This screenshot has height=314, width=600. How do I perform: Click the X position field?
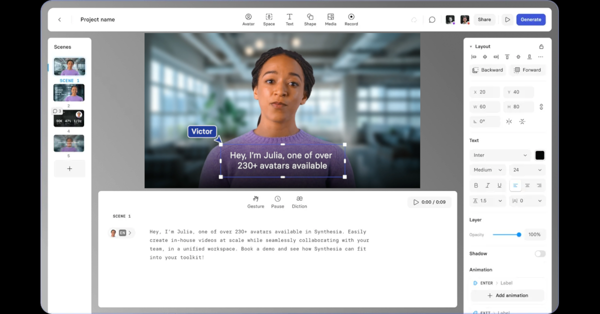(x=485, y=92)
